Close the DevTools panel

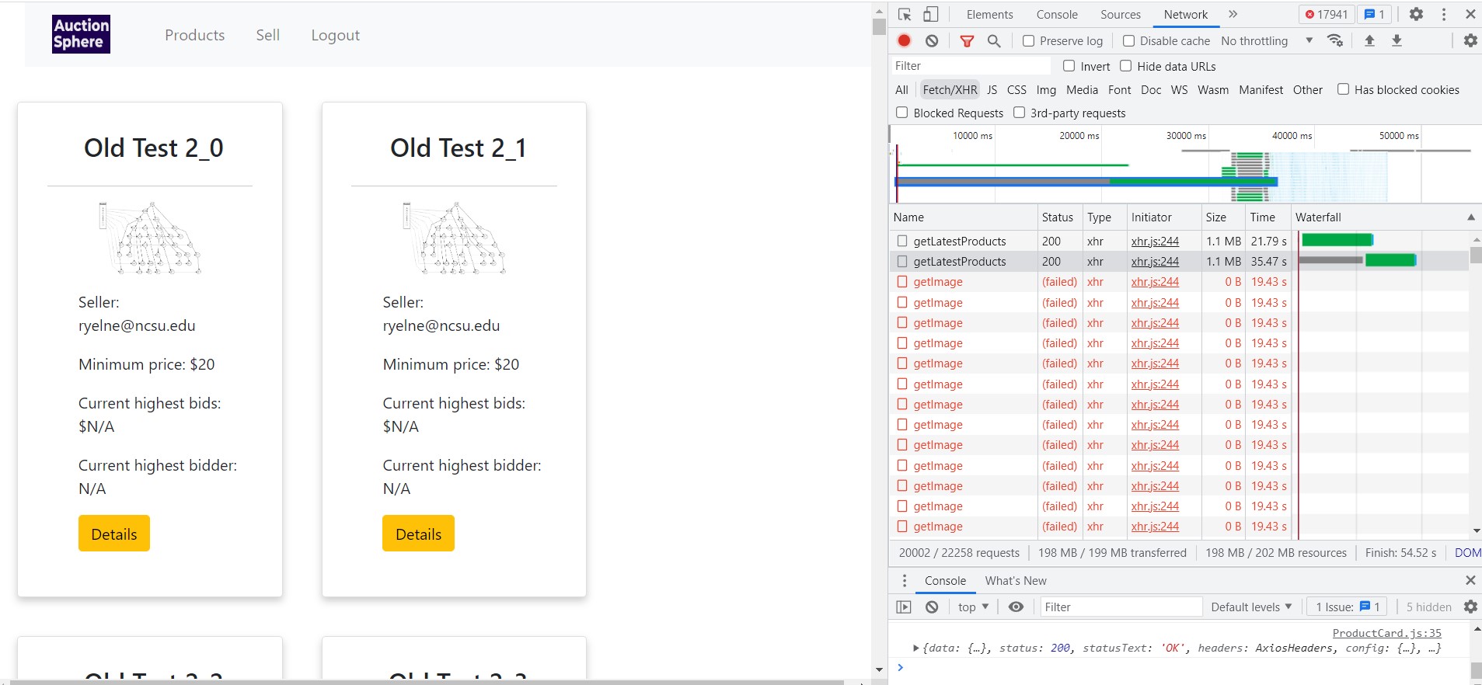tap(1470, 14)
